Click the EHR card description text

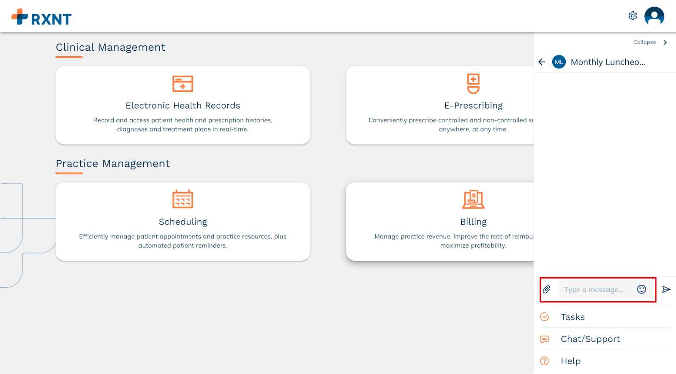(183, 125)
